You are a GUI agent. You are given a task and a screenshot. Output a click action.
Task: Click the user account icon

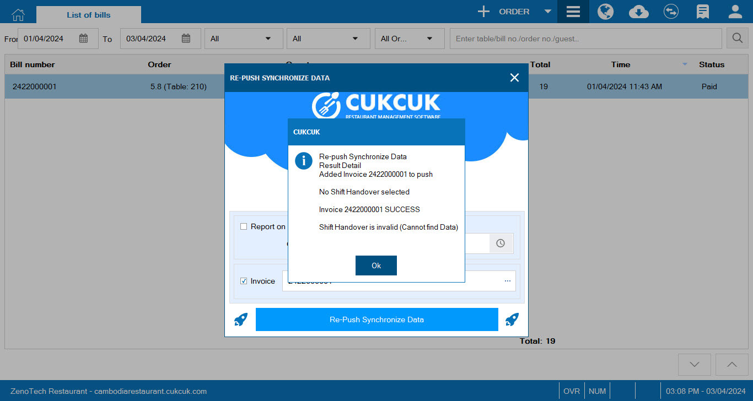tap(735, 11)
